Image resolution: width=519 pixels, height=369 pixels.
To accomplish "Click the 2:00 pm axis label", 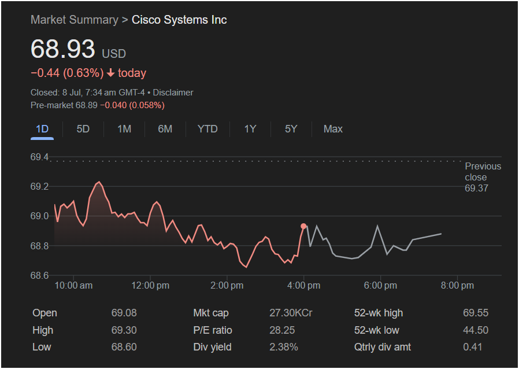I will tap(227, 286).
